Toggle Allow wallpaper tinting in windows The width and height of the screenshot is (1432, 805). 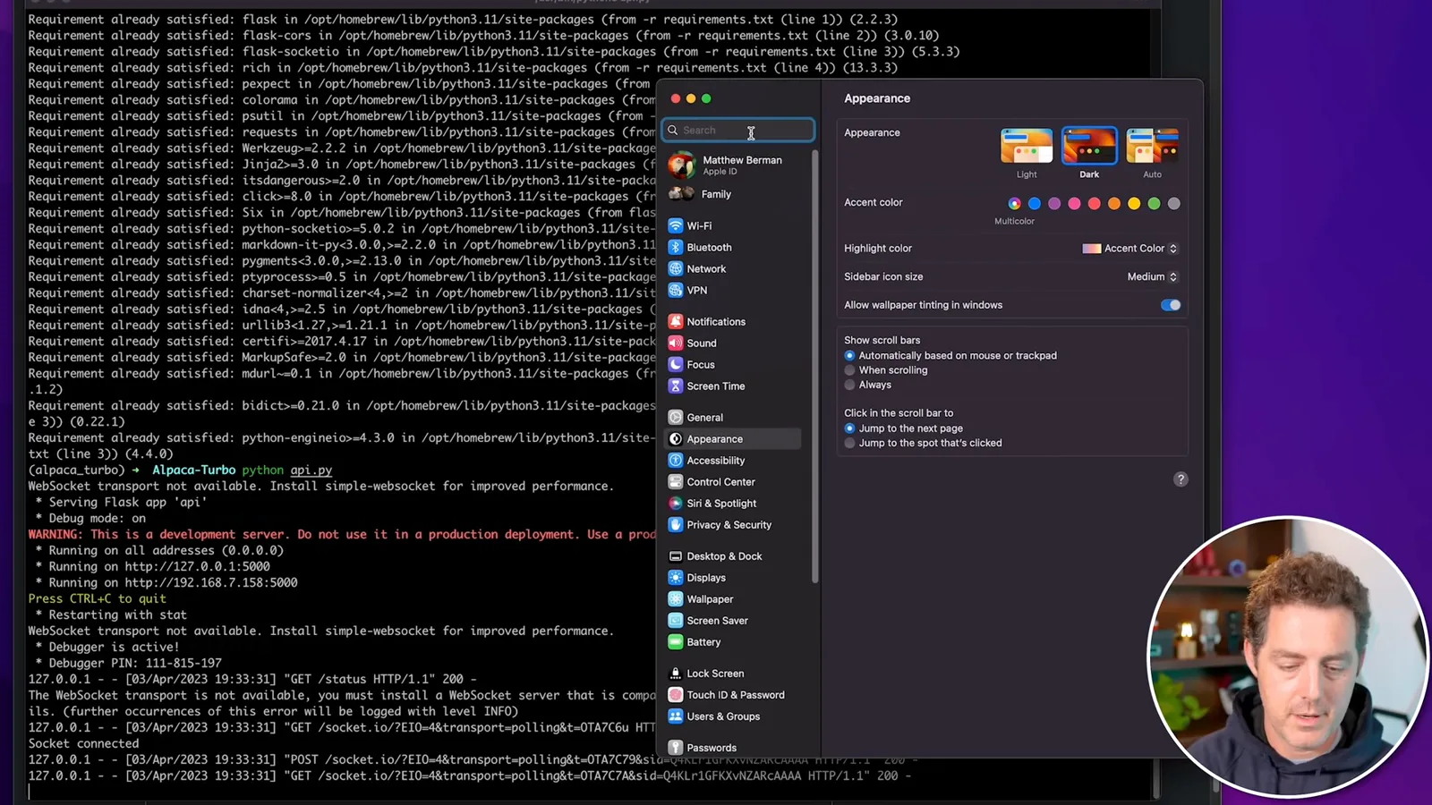point(1171,305)
